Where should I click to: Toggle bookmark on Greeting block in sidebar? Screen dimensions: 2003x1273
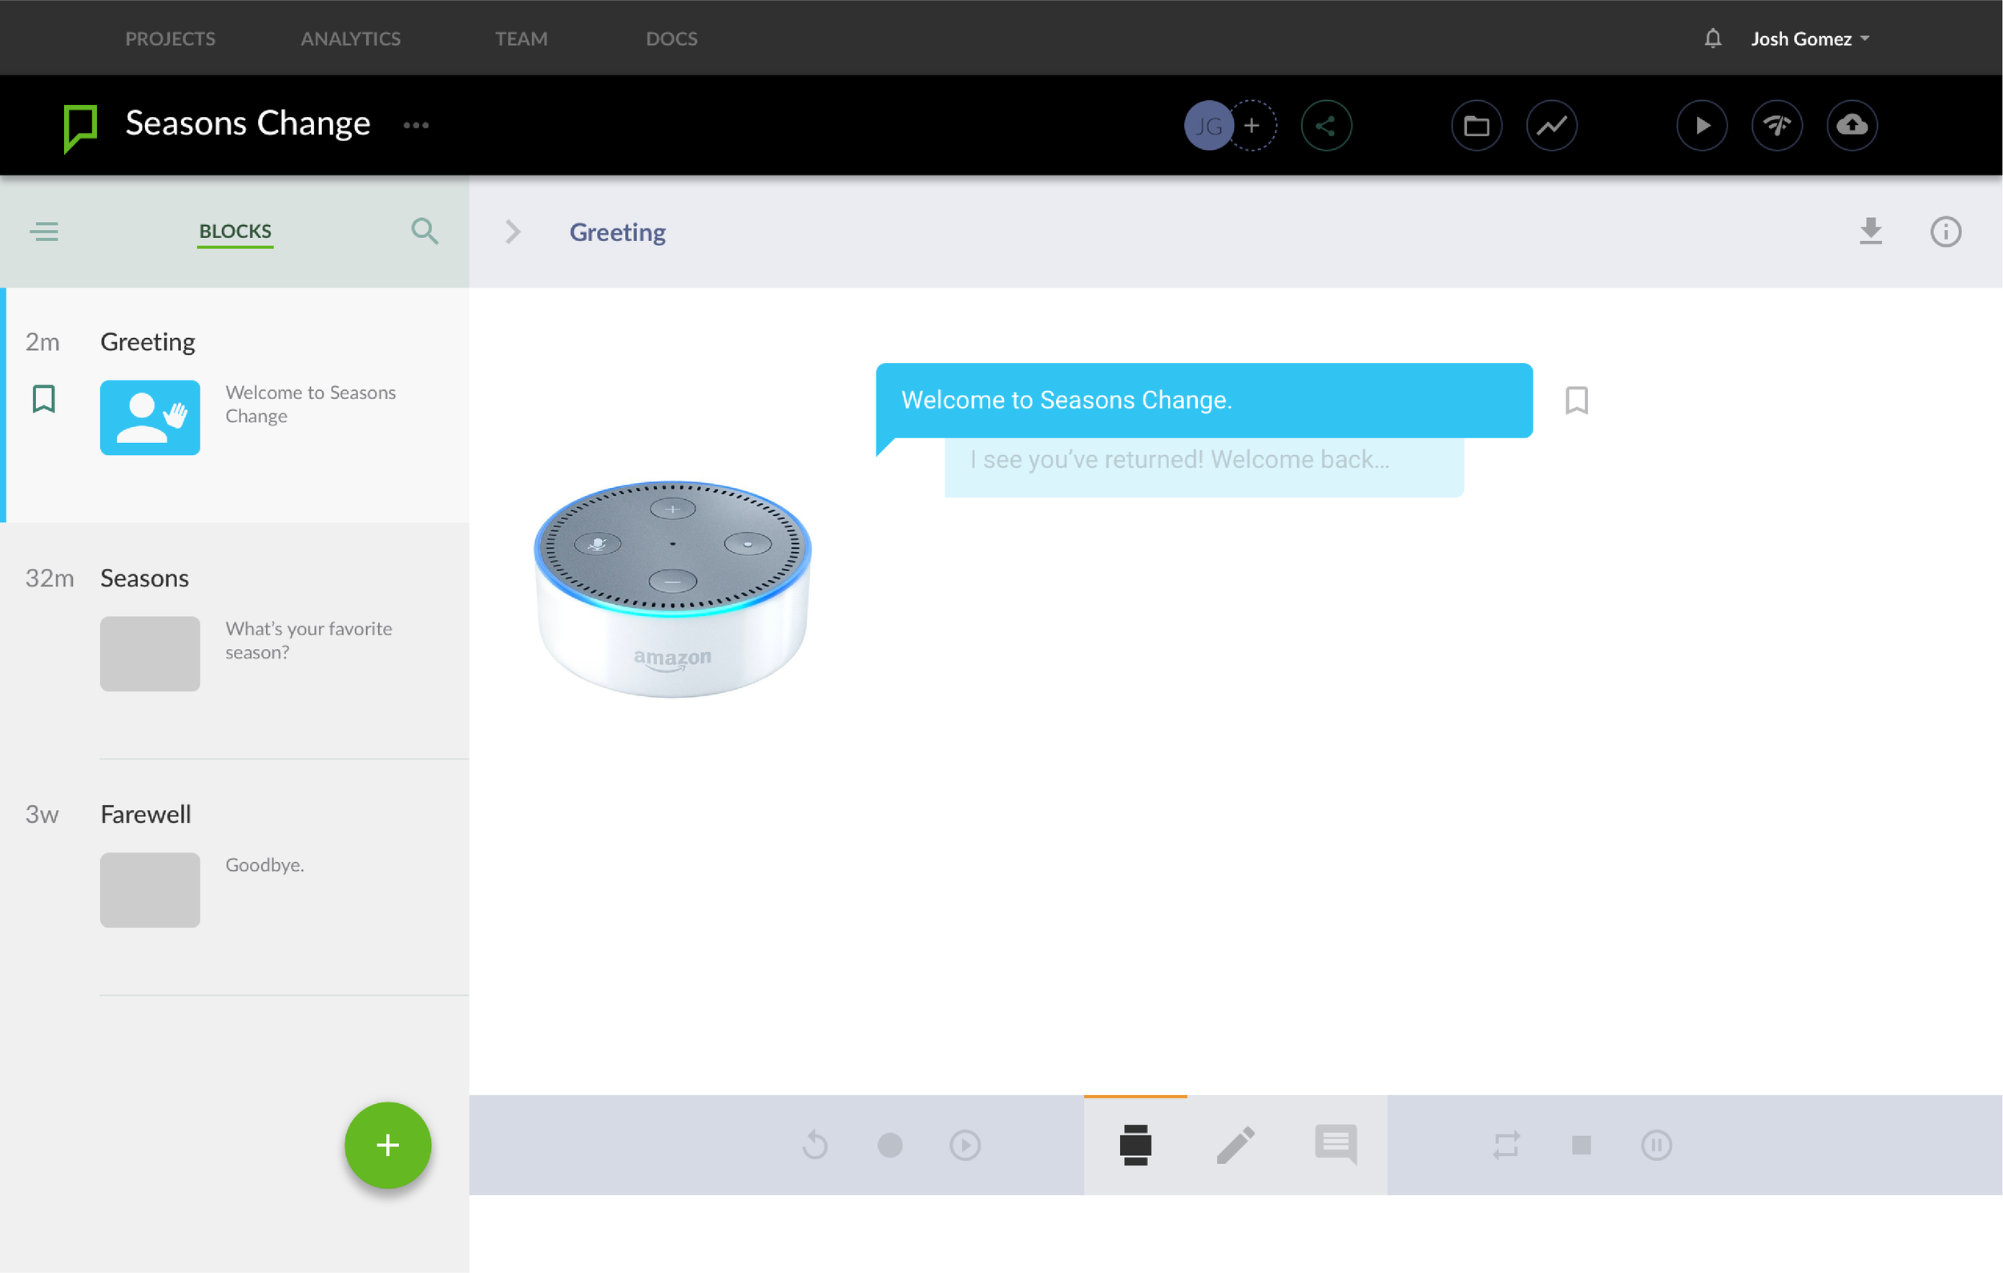coord(44,399)
